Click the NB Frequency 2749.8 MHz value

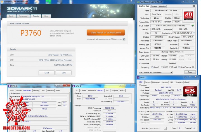pos(121,101)
